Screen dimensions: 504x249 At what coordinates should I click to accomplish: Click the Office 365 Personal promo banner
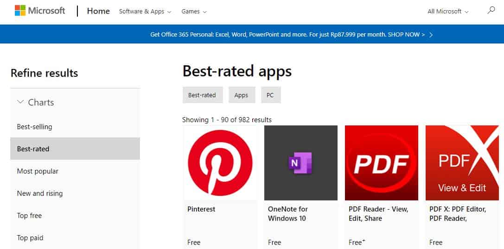pos(252,34)
